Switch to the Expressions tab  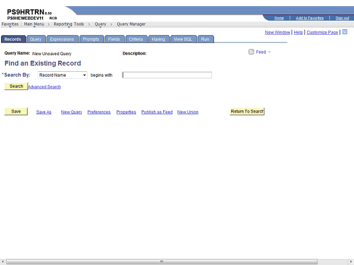click(x=62, y=39)
